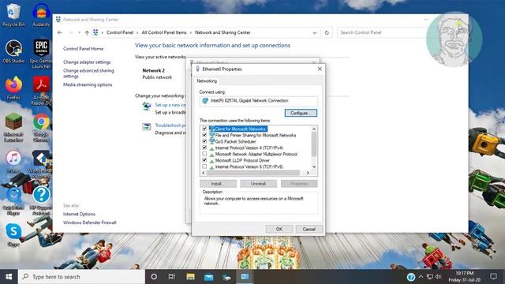Click the running Control Panel taskbar icon
This screenshot has width=505, height=284.
point(245,277)
